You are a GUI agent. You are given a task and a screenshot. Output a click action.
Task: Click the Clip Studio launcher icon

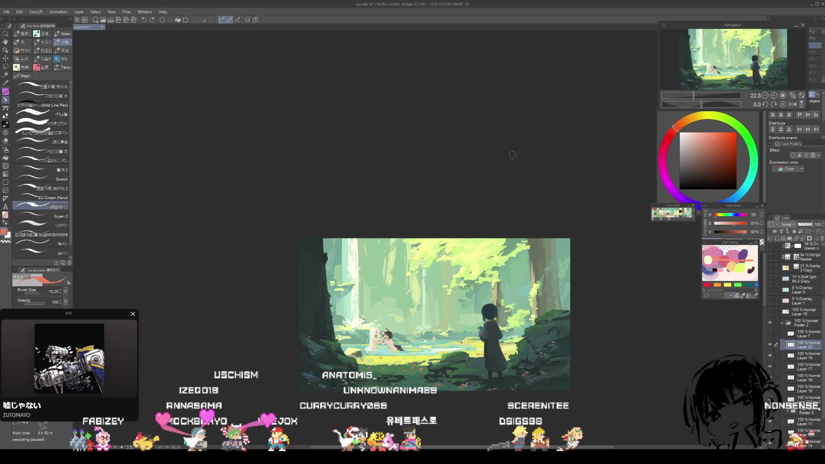(x=85, y=20)
